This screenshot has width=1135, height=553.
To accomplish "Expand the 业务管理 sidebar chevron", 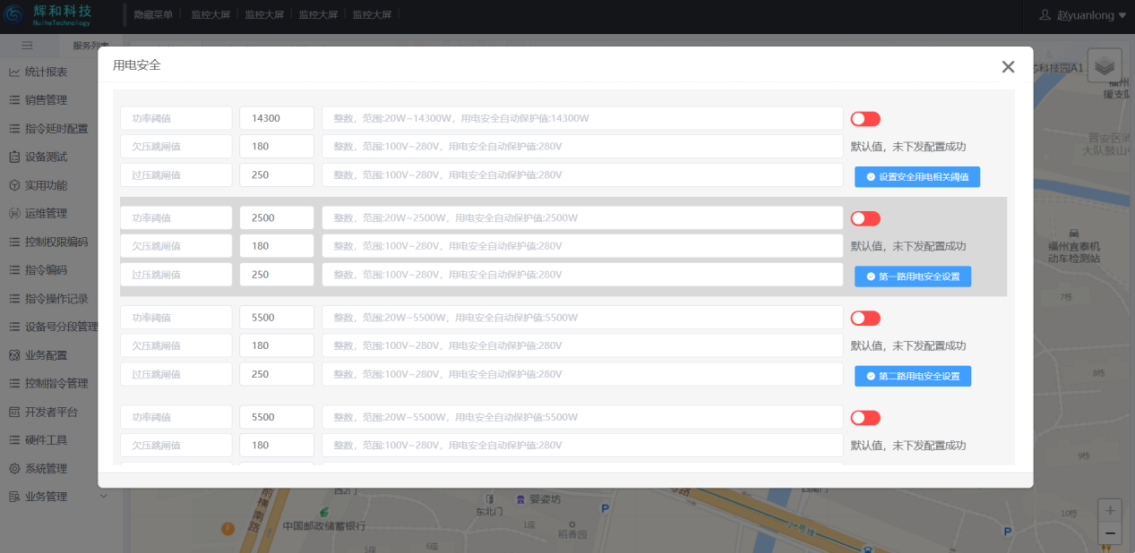I will coord(103,496).
